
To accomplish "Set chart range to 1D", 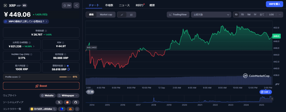I will 236,14.
